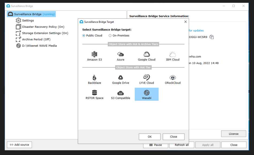
Task: Select D:\Wisenet WAVE Media entry
Action: [x=39, y=46]
